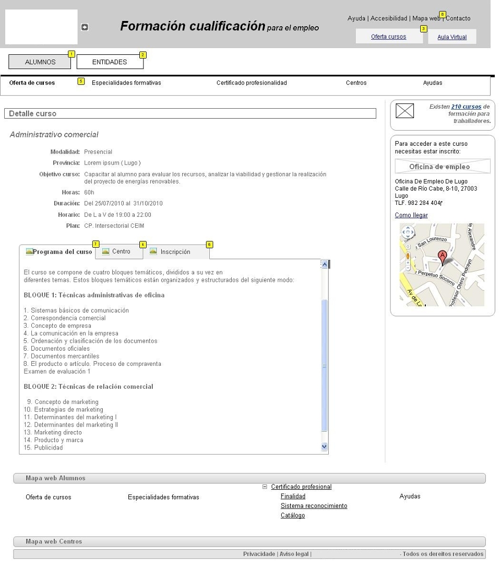Click the crossed image placeholder beside course count
501x566 pixels.
(x=404, y=110)
